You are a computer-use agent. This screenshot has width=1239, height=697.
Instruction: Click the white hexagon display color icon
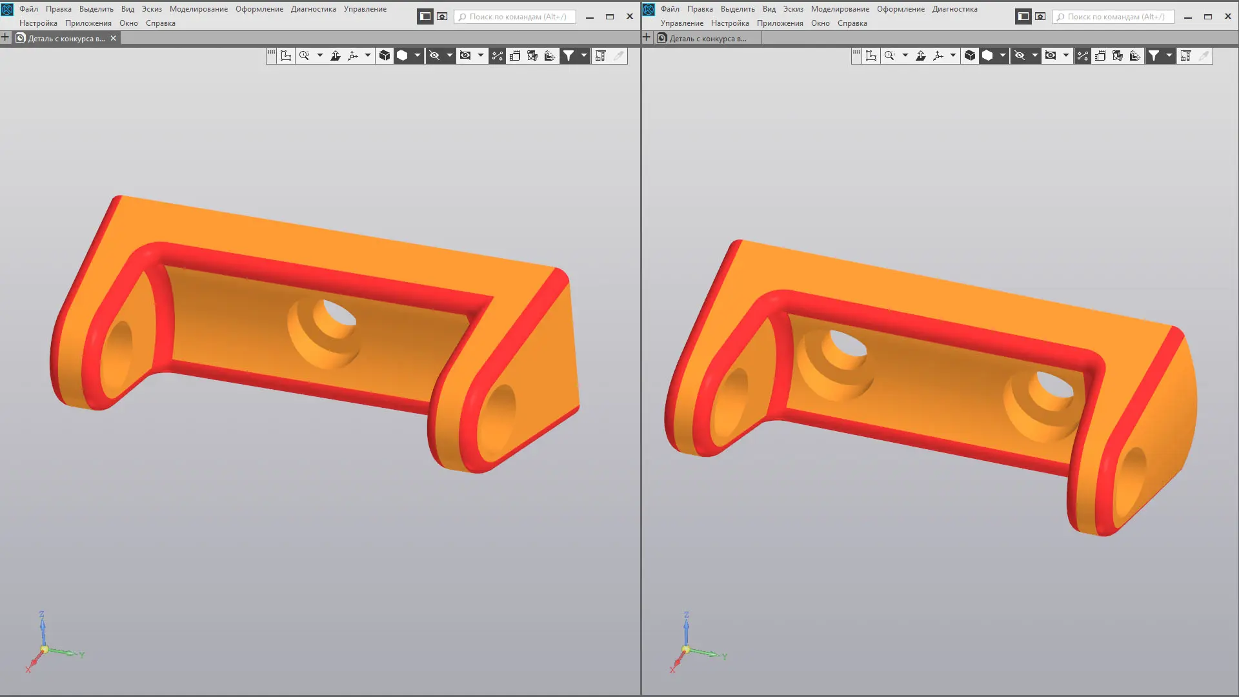tap(402, 56)
